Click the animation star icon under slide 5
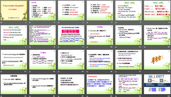The height and width of the screenshot is (97, 171). click(116, 23)
